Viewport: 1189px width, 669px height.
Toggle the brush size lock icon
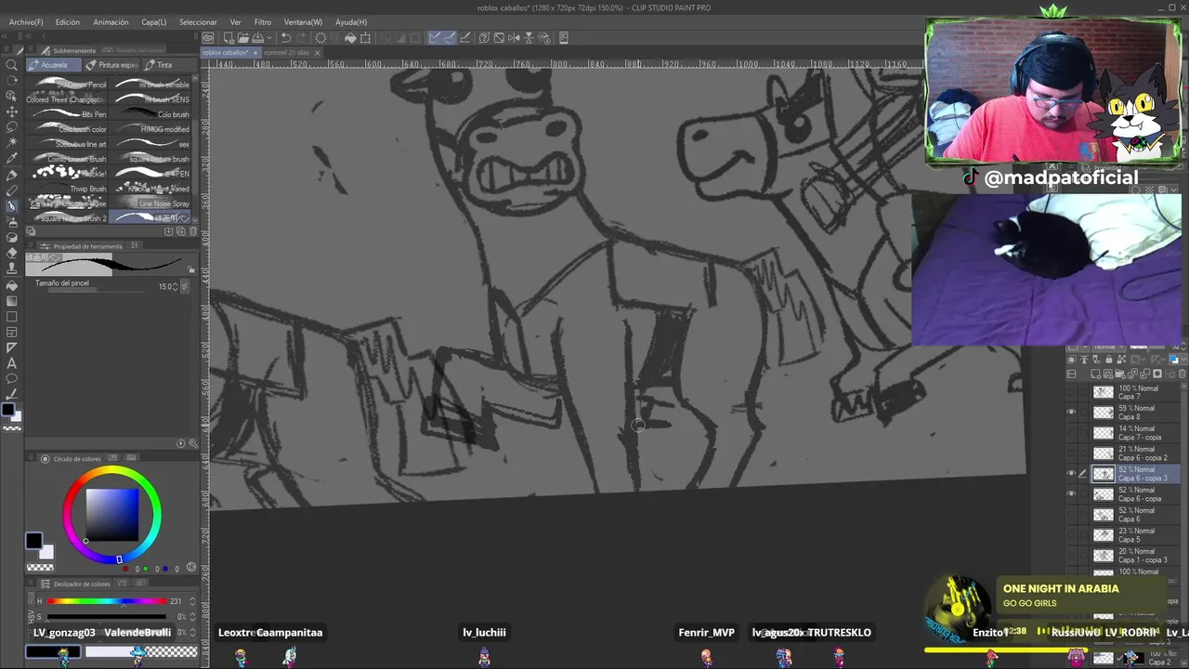click(191, 270)
